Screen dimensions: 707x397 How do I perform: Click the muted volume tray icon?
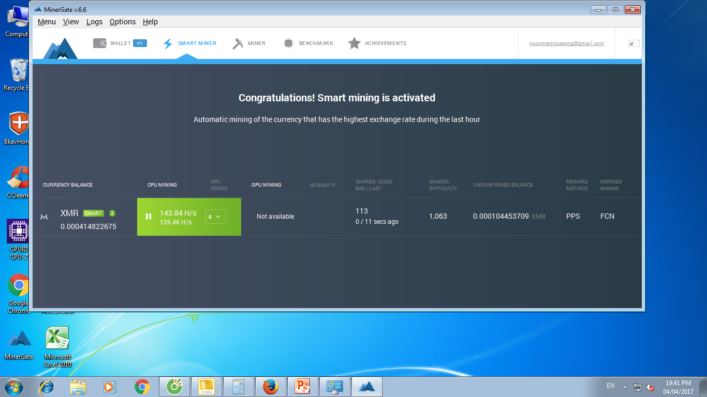click(x=651, y=387)
